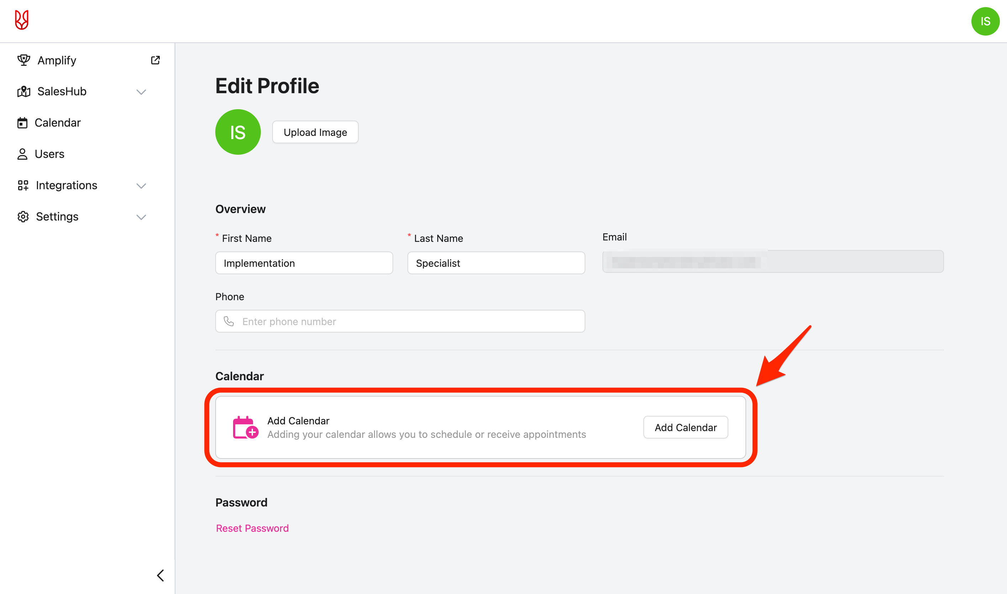The width and height of the screenshot is (1007, 594).
Task: Click the Amplify trophy icon
Action: point(23,60)
